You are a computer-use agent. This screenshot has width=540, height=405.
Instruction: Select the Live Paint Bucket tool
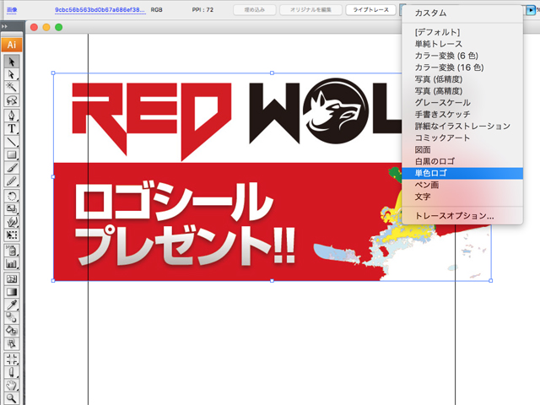tap(12, 331)
